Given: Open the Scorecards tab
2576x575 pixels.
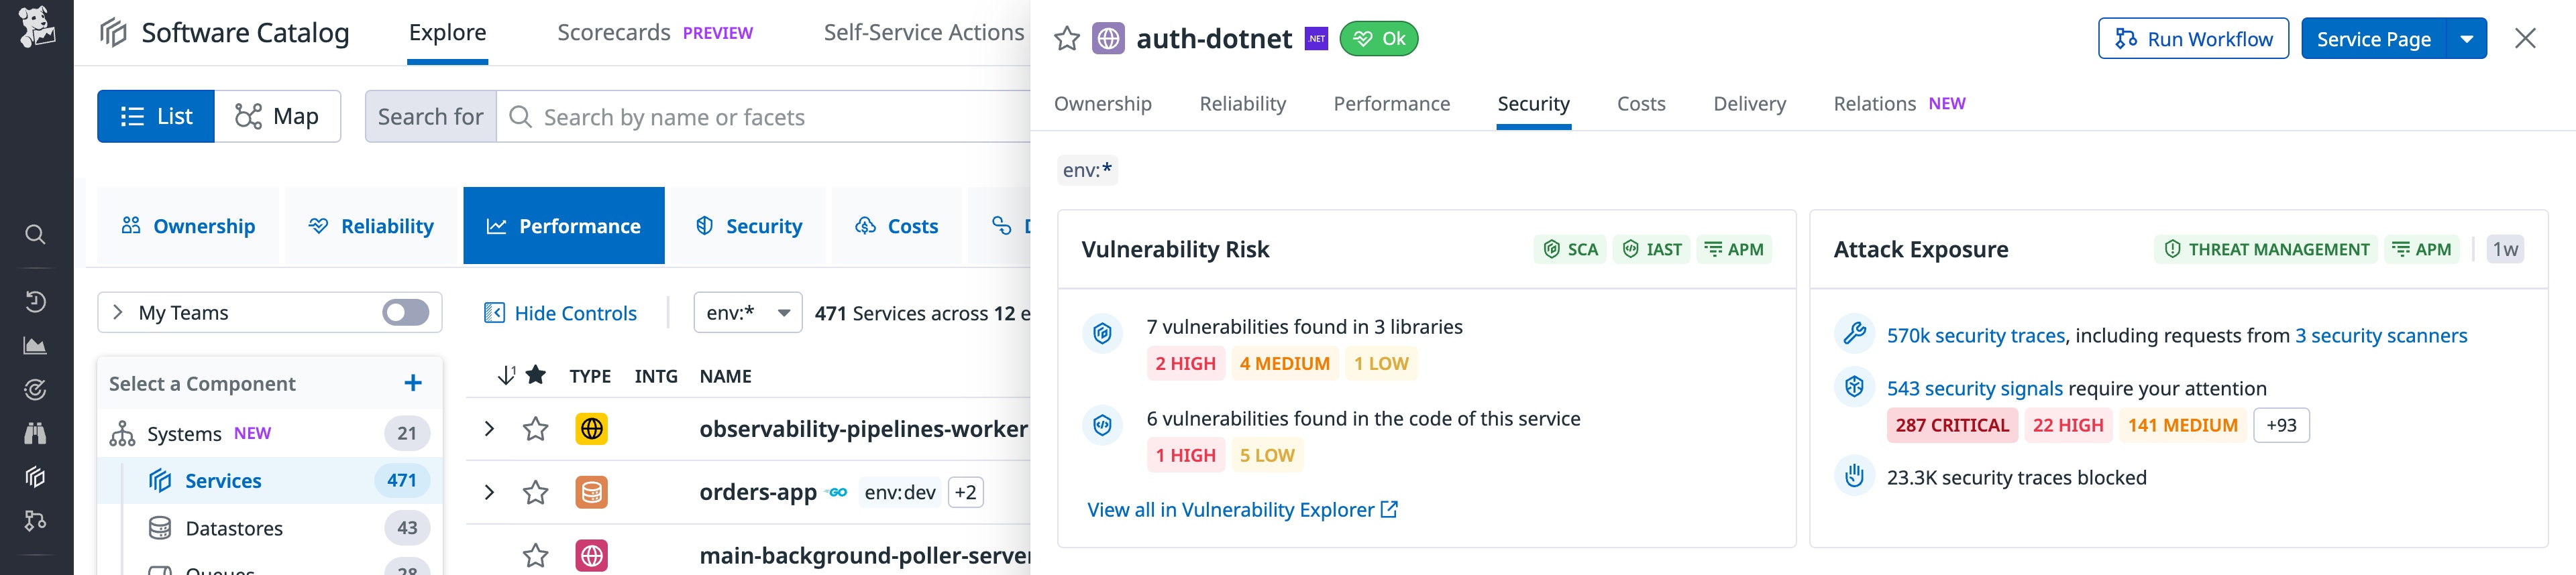Looking at the screenshot, I should click(x=613, y=33).
